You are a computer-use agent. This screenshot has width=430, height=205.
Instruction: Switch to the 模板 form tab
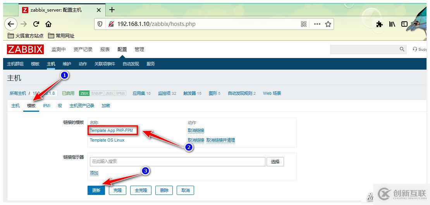click(x=31, y=106)
